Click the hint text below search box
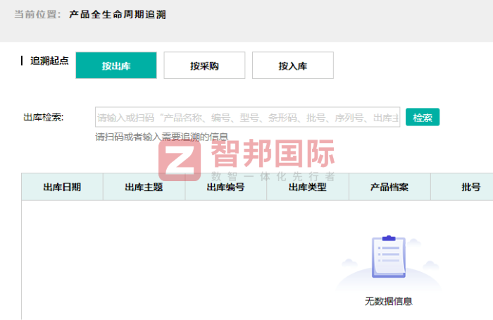493x320 pixels. pyautogui.click(x=161, y=137)
